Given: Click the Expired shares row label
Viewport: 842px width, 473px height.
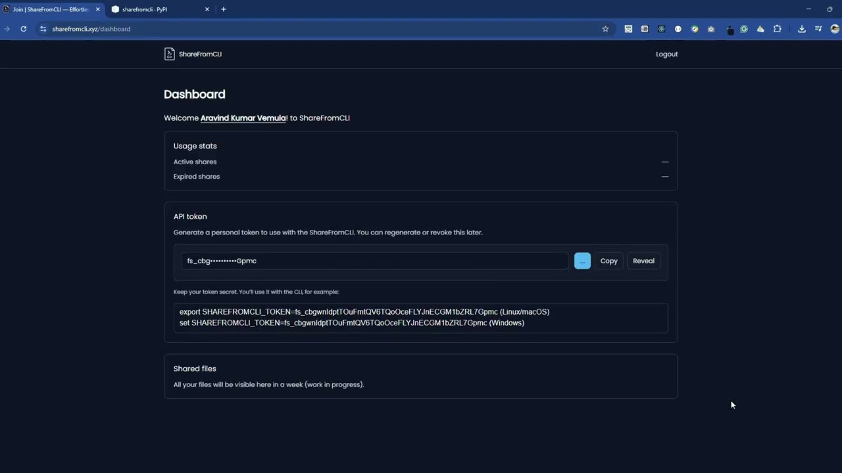Looking at the screenshot, I should pyautogui.click(x=197, y=177).
